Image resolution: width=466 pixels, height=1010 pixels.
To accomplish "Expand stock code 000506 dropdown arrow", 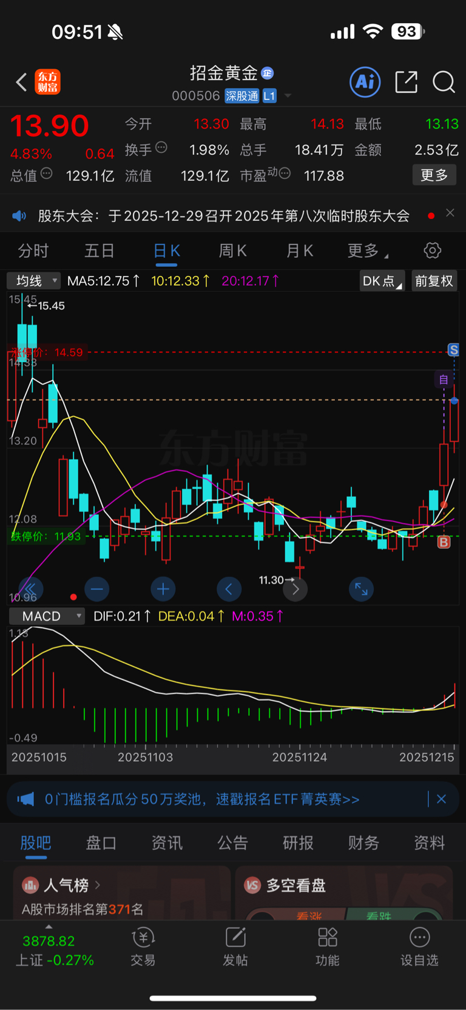I will pyautogui.click(x=288, y=96).
